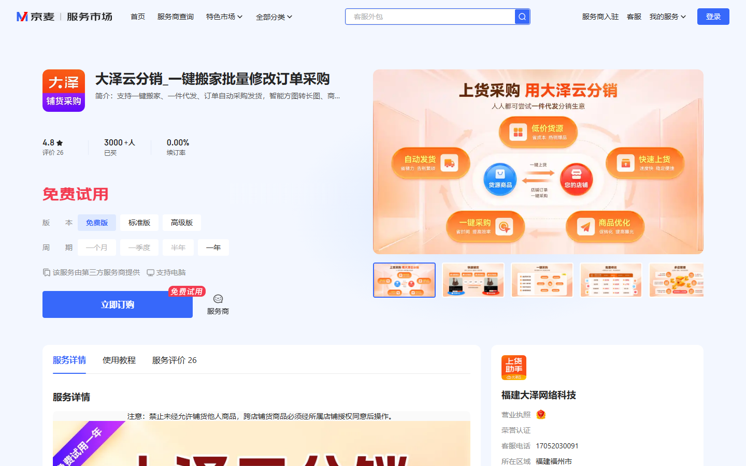Select the 高级版 version option

point(182,223)
